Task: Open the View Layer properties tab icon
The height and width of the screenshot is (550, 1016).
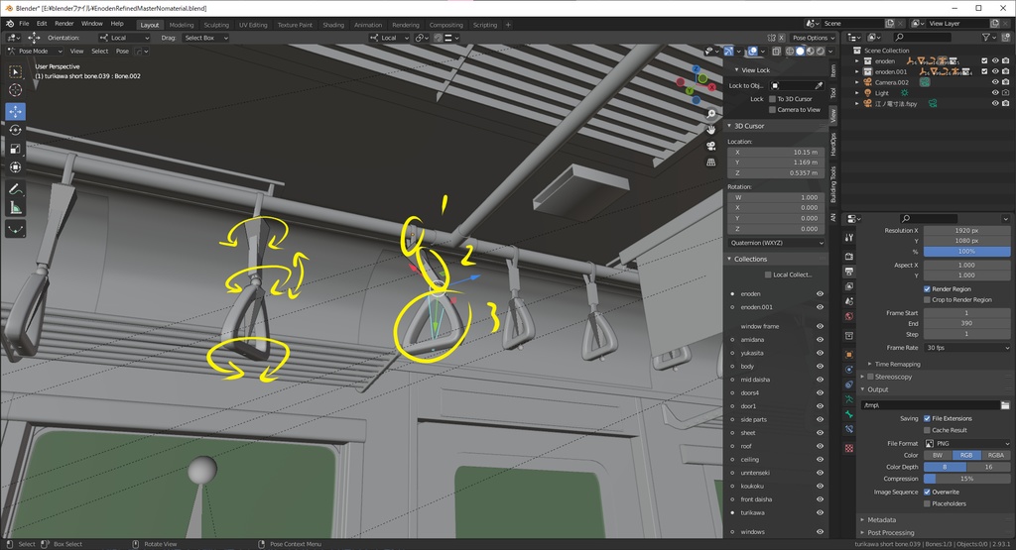Action: click(849, 286)
